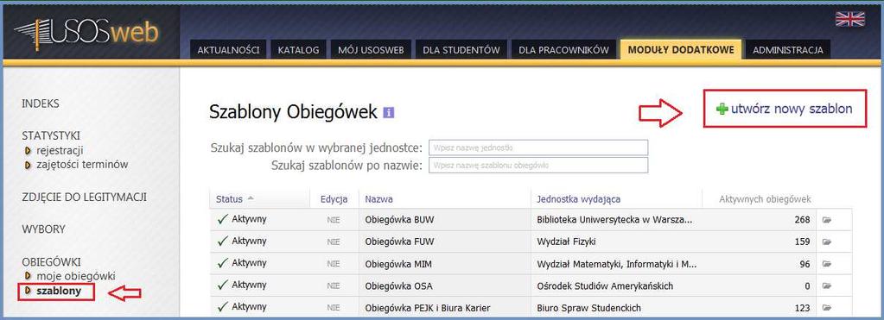
Task: Sort by Aktywnych obiegówek column
Action: click(x=765, y=199)
